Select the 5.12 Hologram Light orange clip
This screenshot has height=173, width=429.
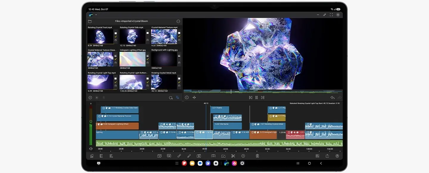(x=263, y=135)
